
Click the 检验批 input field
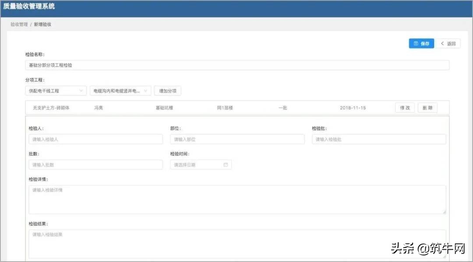[379, 139]
